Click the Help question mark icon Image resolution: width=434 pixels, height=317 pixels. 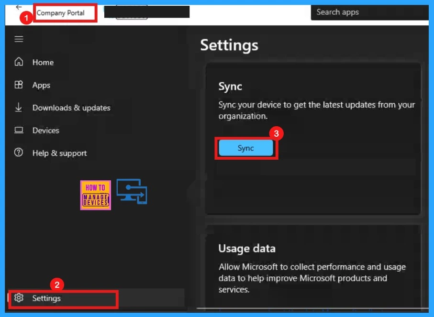(x=19, y=153)
